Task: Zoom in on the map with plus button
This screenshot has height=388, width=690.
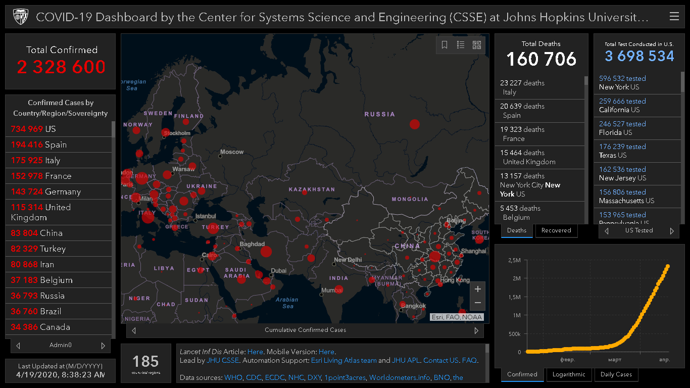Action: pos(477,289)
